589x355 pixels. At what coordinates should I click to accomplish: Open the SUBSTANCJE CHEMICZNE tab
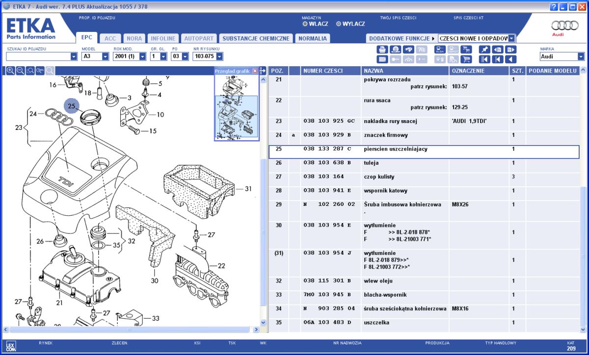256,38
